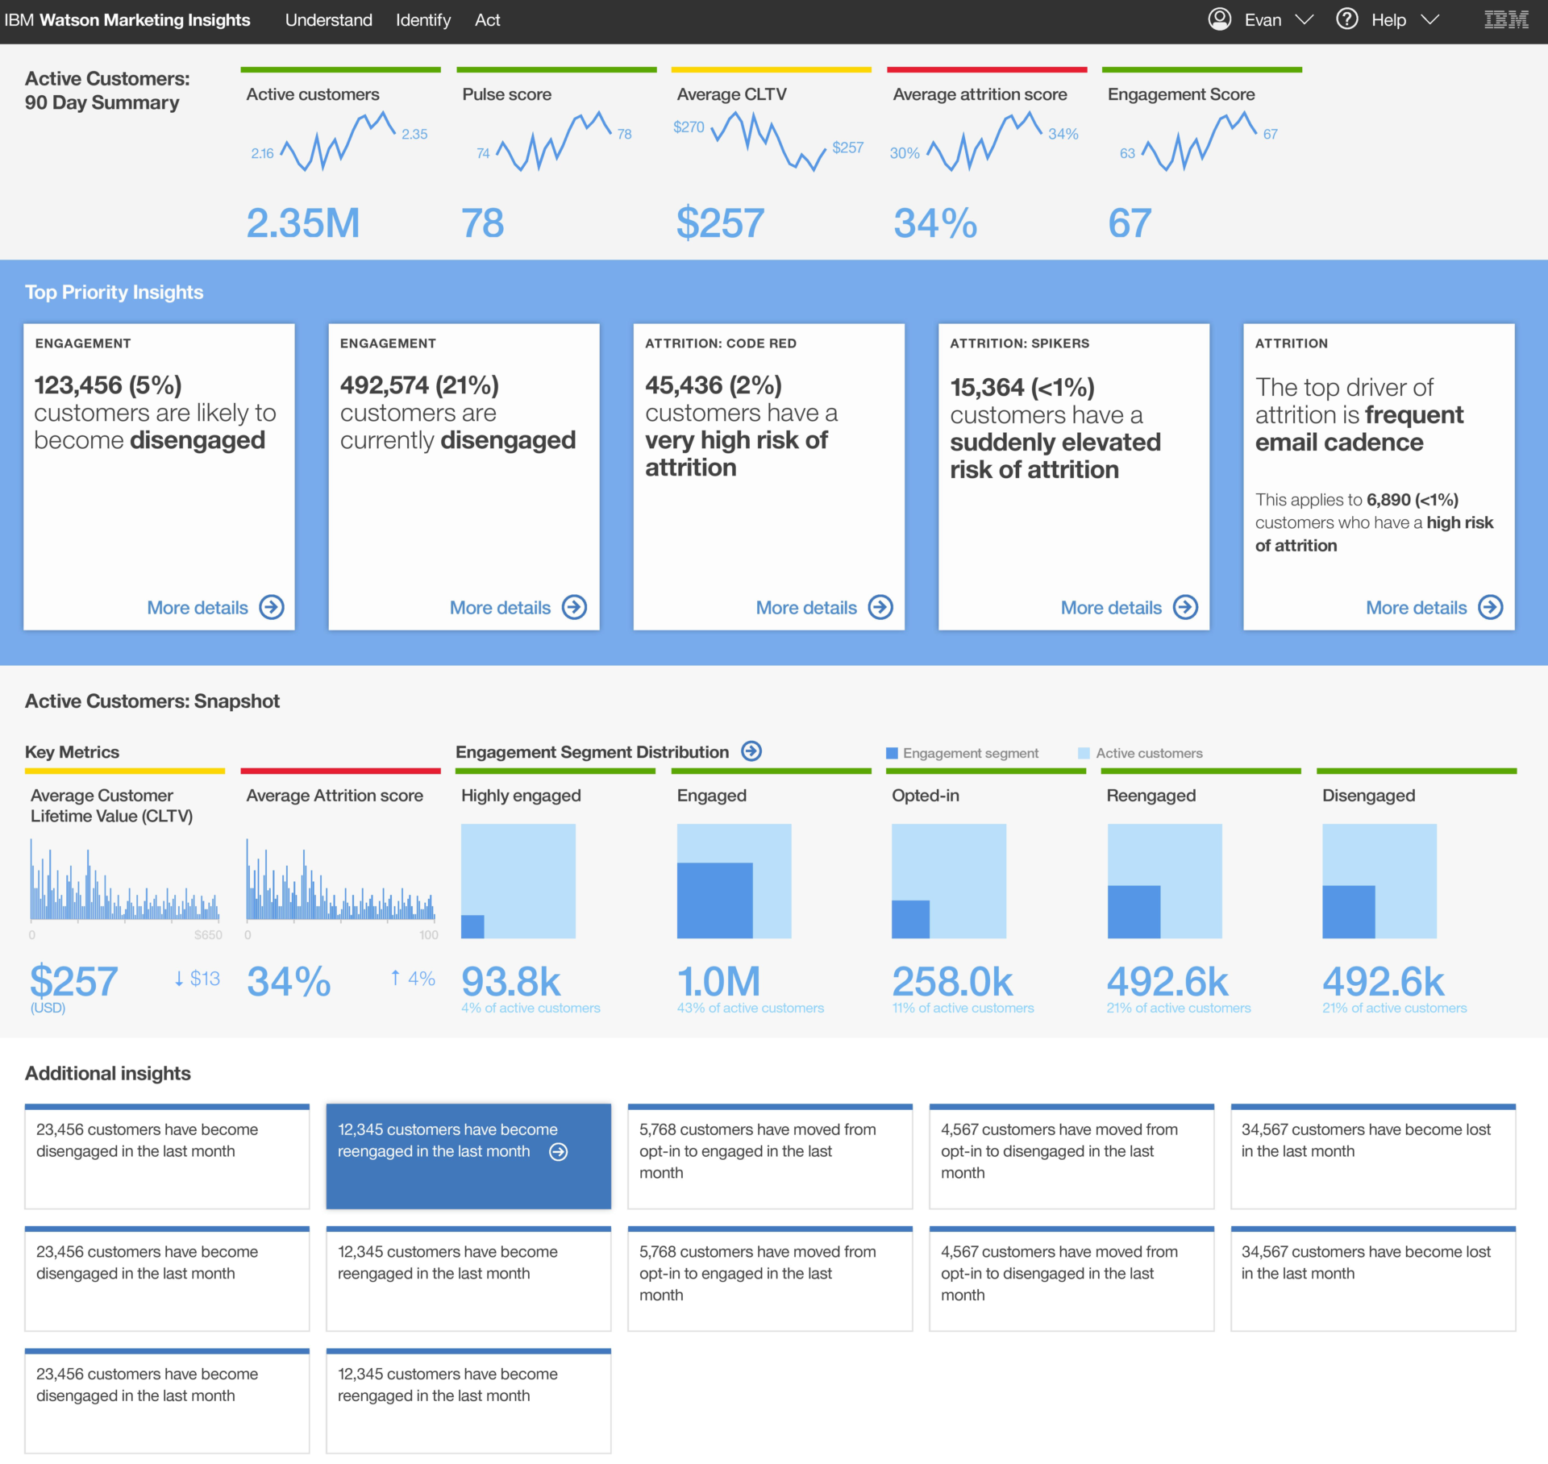This screenshot has height=1464, width=1548.
Task: Click the $257 Average CLTV summary value
Action: [x=721, y=223]
